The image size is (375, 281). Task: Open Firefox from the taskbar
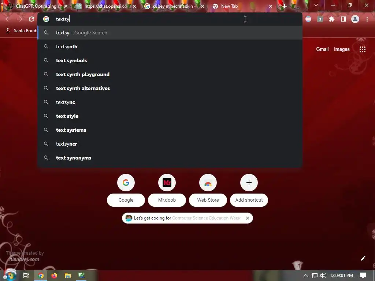pyautogui.click(x=54, y=276)
